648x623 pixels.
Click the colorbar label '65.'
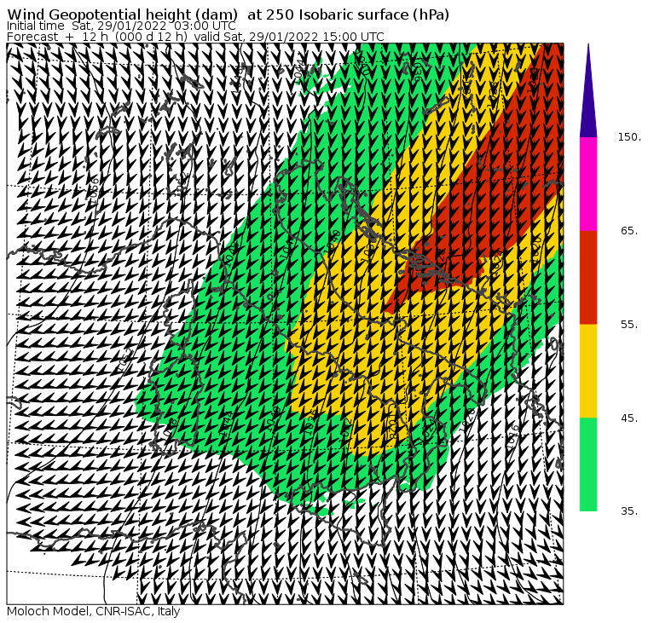(630, 230)
